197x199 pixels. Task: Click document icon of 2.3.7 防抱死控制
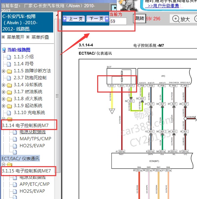tap(9, 78)
